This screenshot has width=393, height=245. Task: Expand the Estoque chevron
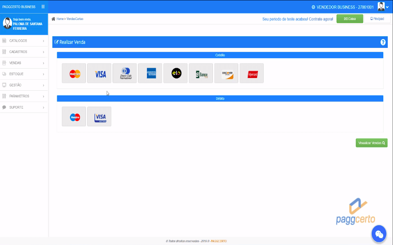(44, 74)
